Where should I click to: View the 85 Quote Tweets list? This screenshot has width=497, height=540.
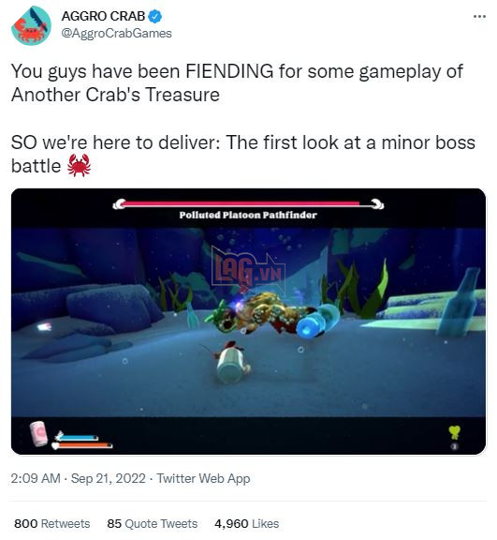tap(152, 523)
